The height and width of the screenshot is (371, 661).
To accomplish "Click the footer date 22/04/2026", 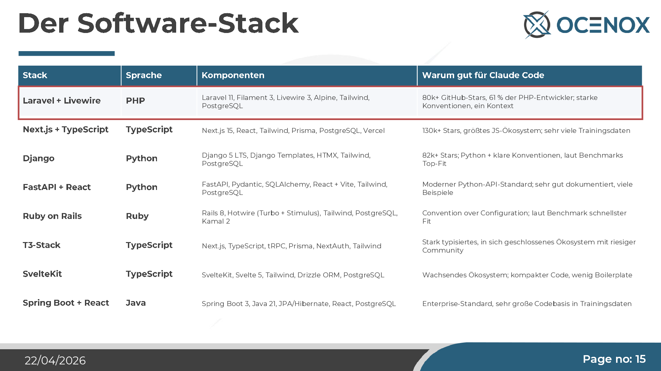I will point(55,360).
